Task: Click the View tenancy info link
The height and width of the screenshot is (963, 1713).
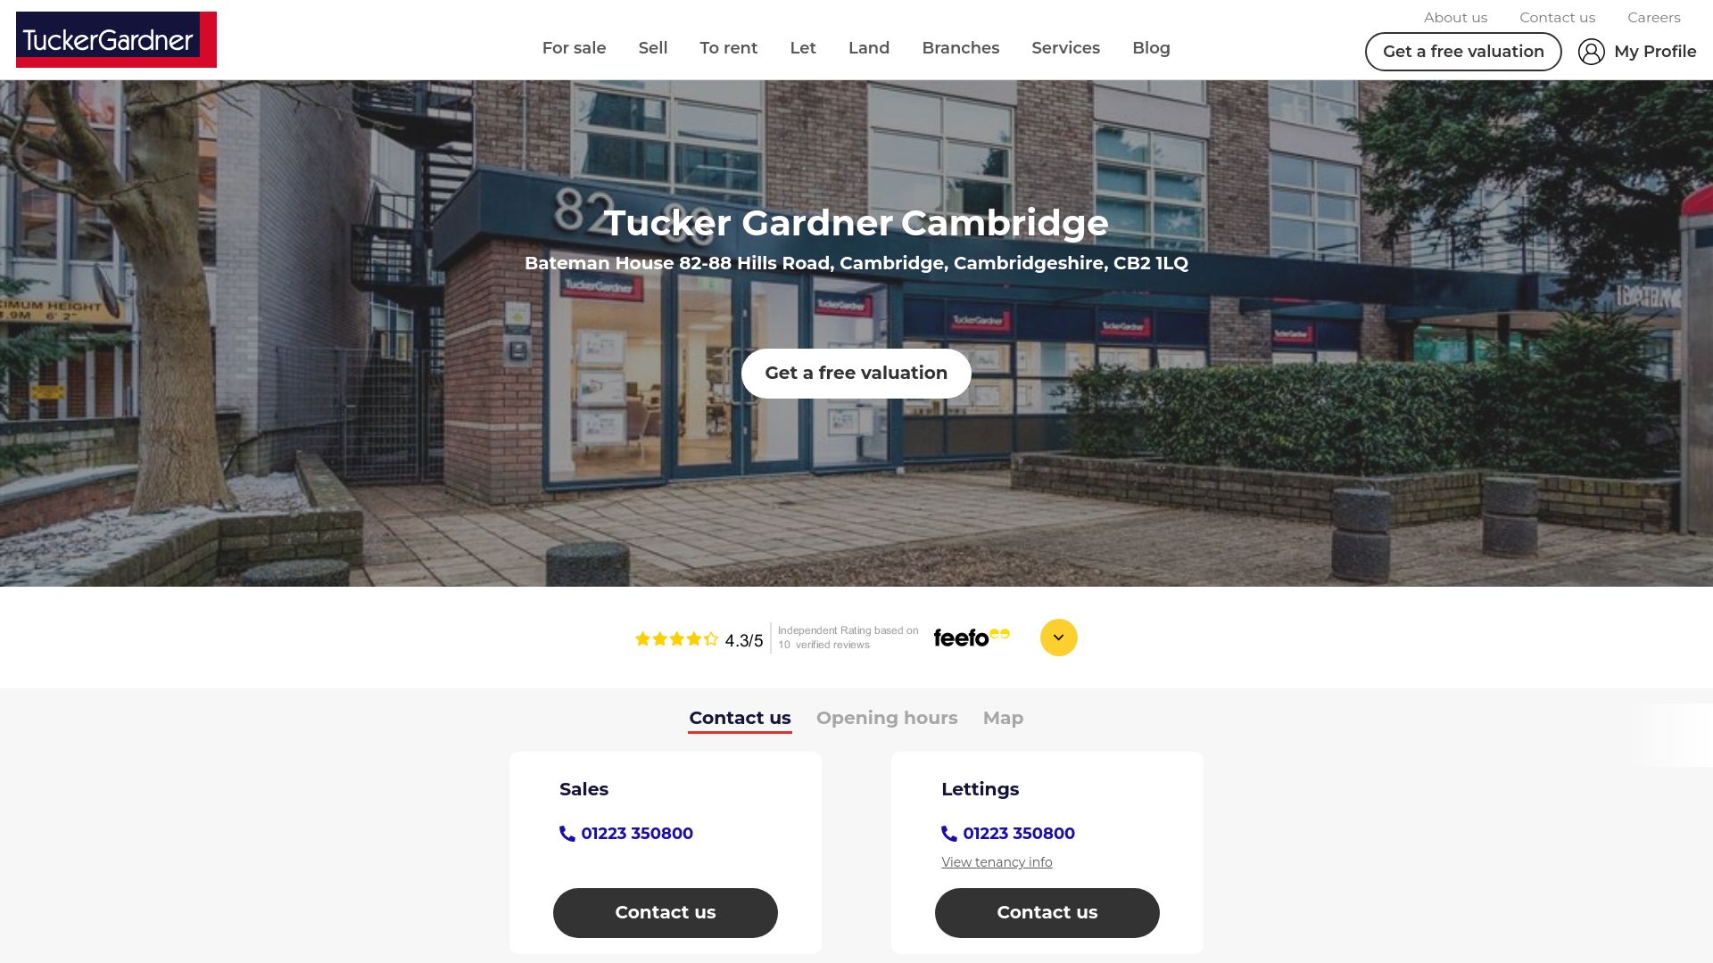Action: coord(997,862)
